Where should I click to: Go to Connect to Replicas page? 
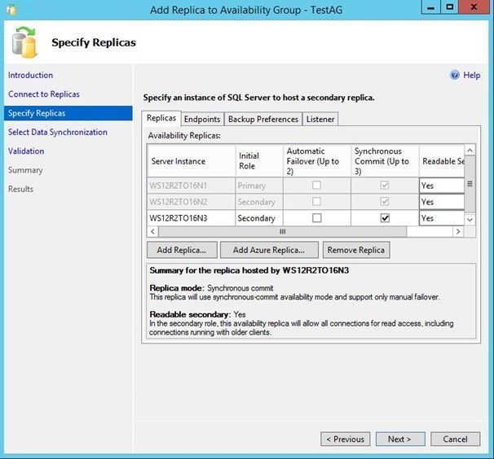(44, 94)
